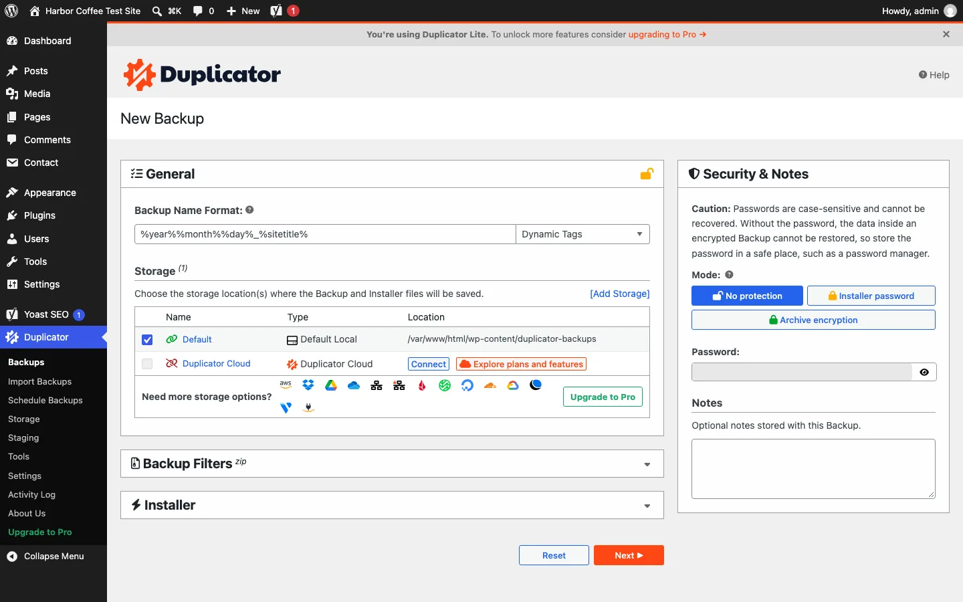Click the AWS storage icon
Image resolution: width=963 pixels, height=602 pixels.
point(286,385)
